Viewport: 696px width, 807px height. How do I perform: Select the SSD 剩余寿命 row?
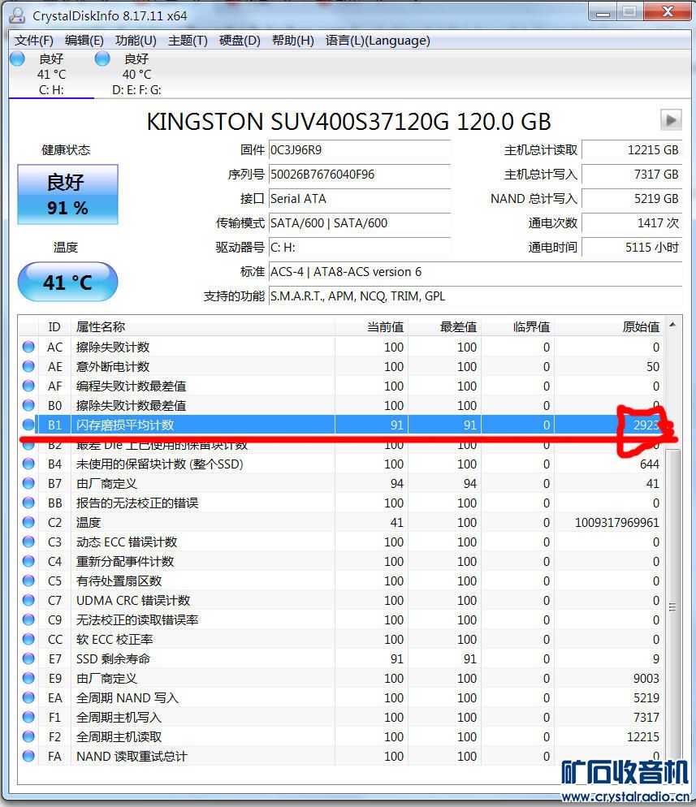point(341,658)
